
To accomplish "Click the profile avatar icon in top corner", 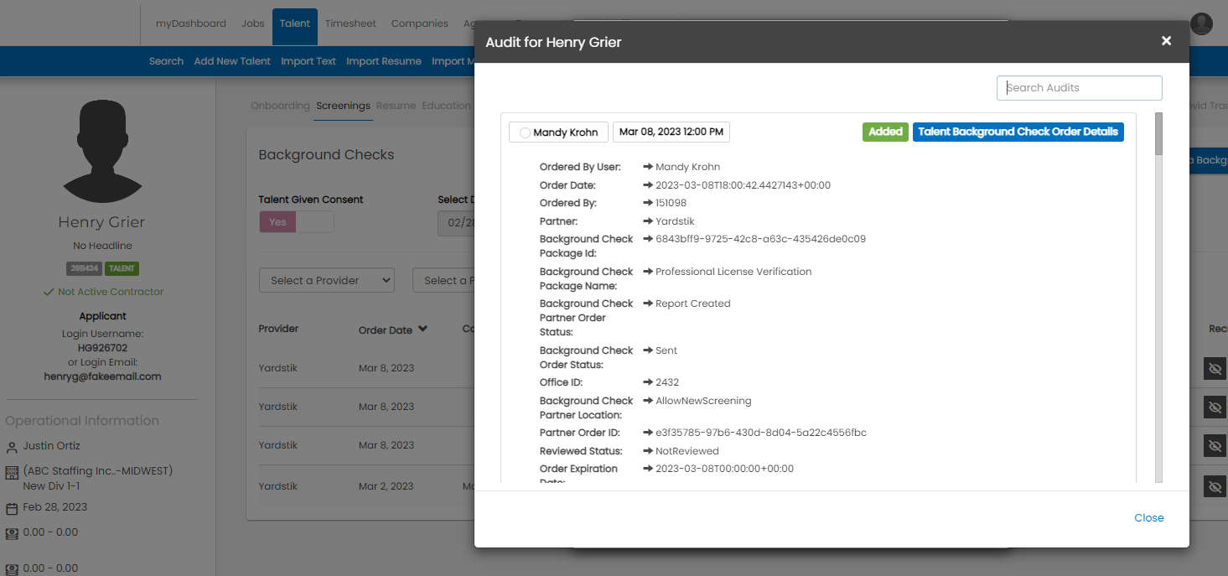I will point(1201,23).
